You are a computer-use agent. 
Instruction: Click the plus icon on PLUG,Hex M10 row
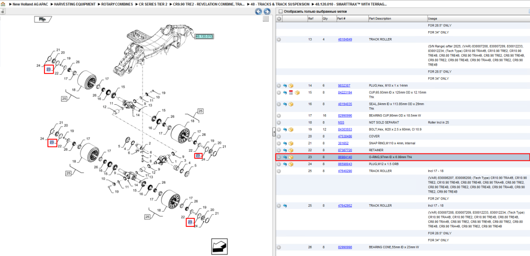(279, 86)
